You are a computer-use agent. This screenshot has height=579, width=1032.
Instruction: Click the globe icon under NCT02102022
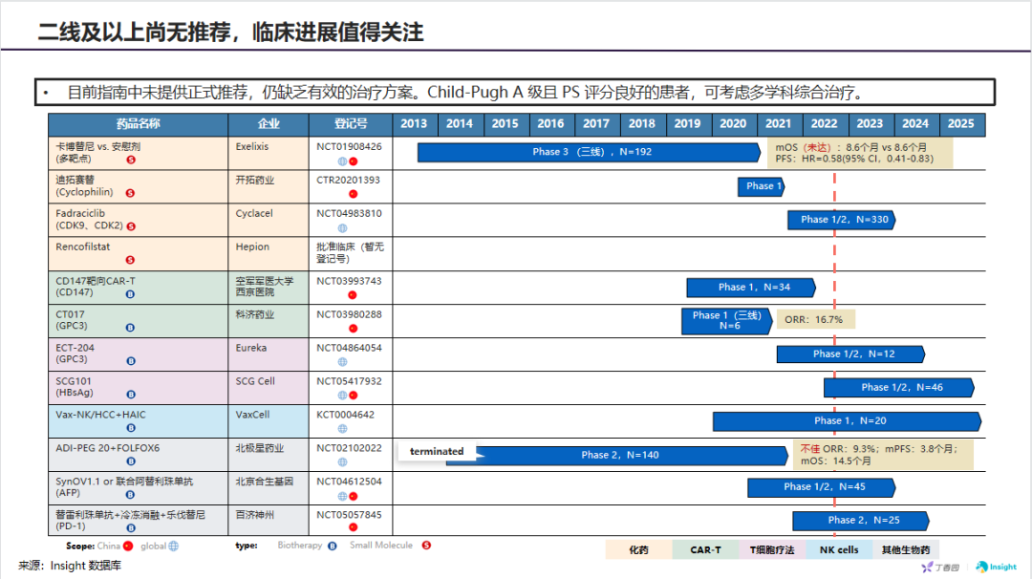click(x=342, y=462)
